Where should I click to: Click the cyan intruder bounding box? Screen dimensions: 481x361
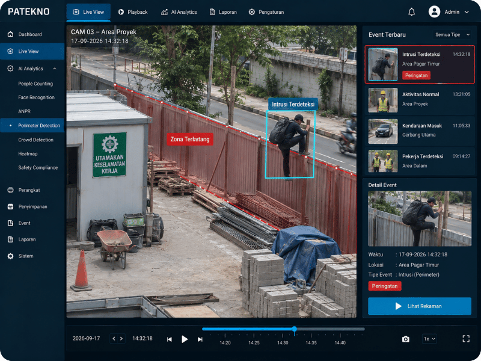(290, 144)
